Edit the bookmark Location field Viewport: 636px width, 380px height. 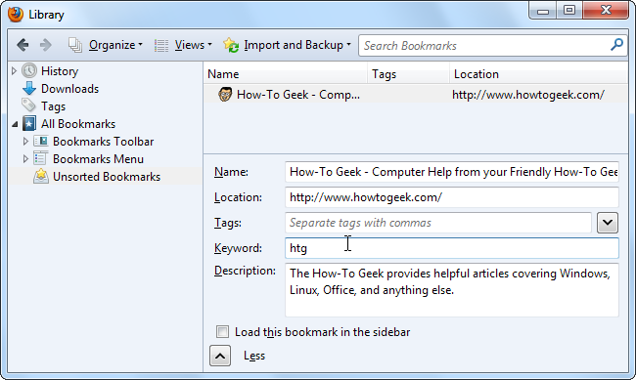click(452, 197)
